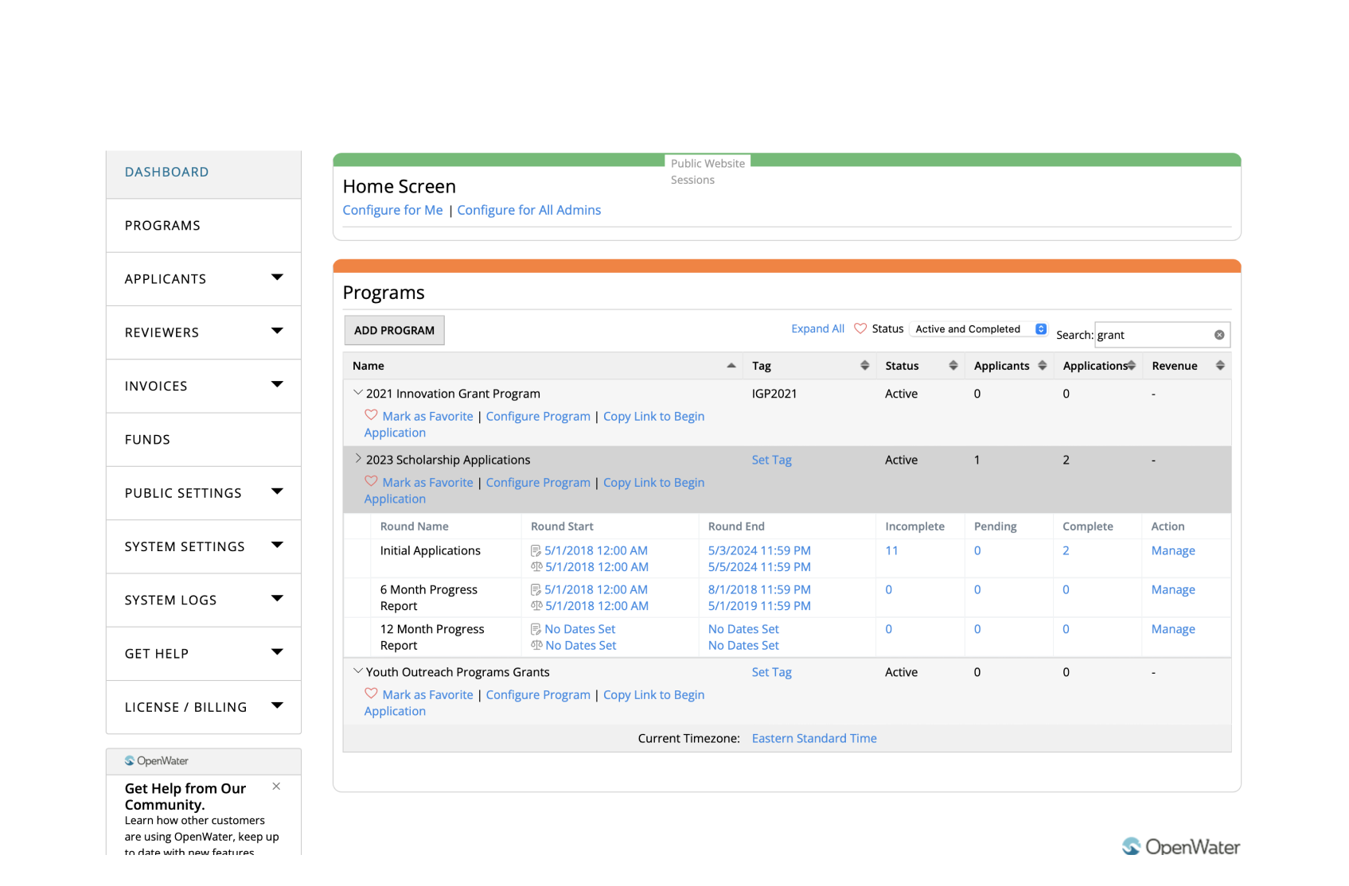The image size is (1349, 886).
Task: Click the sort arrow on Name column
Action: [731, 366]
